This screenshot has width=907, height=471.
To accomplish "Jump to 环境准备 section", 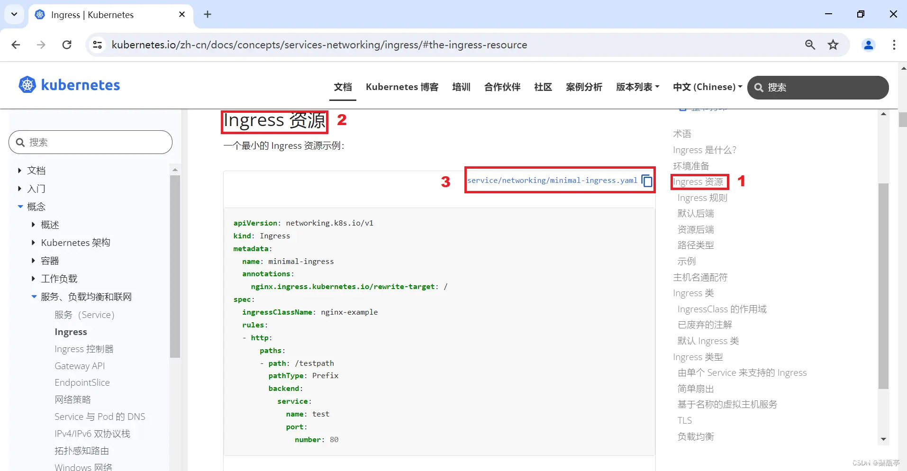I will tap(691, 166).
